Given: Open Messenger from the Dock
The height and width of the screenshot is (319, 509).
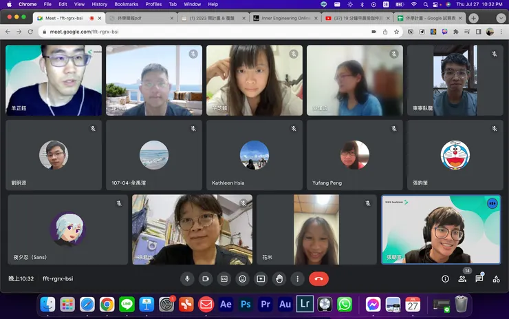Looking at the screenshot, I should pos(373,305).
